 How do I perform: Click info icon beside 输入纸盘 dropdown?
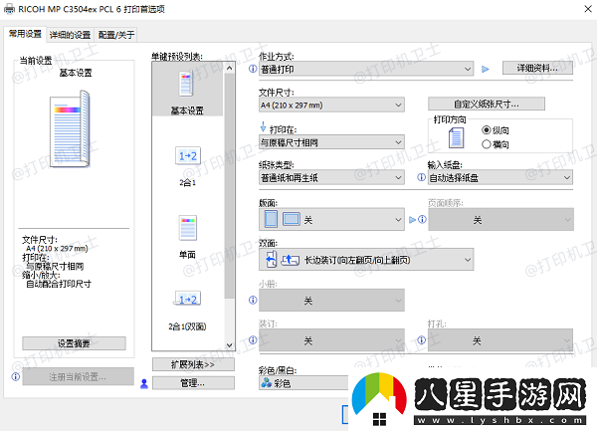click(x=421, y=177)
